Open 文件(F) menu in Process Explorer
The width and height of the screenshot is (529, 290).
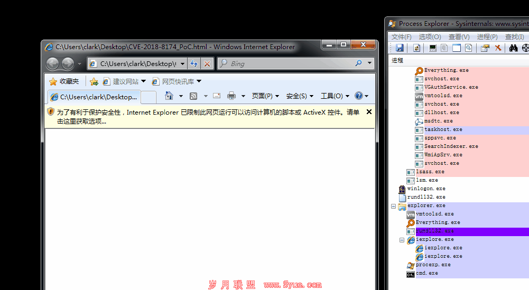coord(402,37)
